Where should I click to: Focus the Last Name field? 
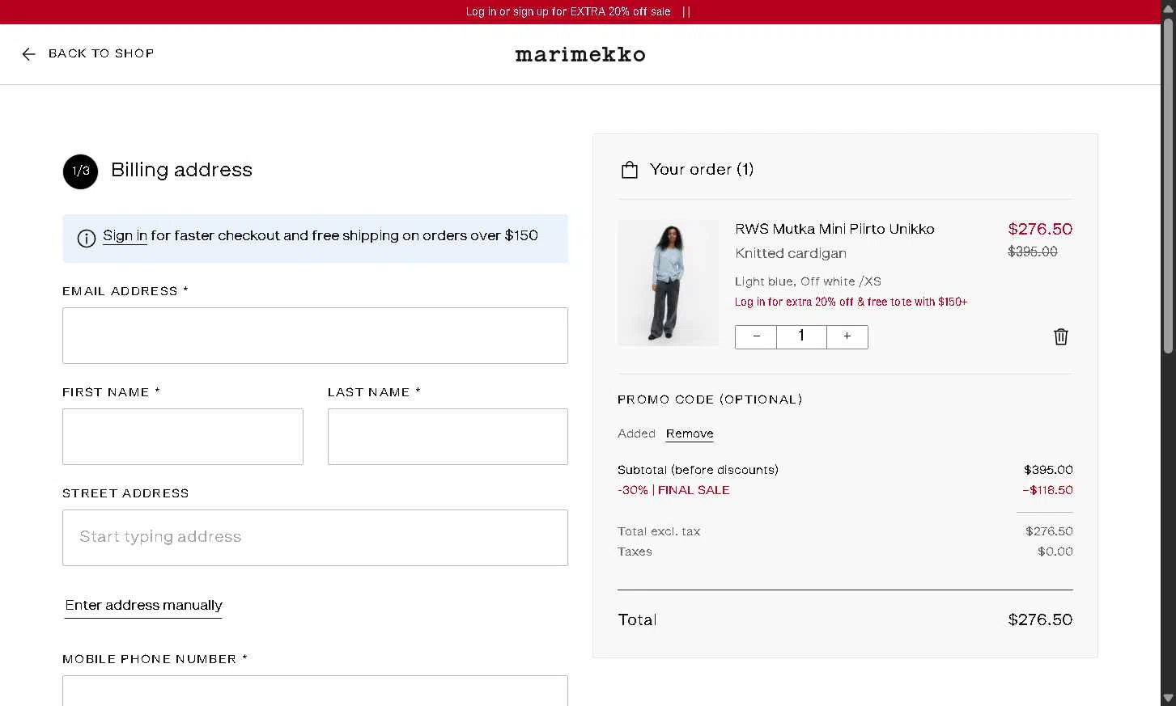(448, 437)
